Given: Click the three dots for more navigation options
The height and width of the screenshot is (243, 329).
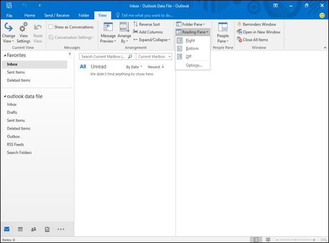Looking at the screenshot, I should [61, 229].
